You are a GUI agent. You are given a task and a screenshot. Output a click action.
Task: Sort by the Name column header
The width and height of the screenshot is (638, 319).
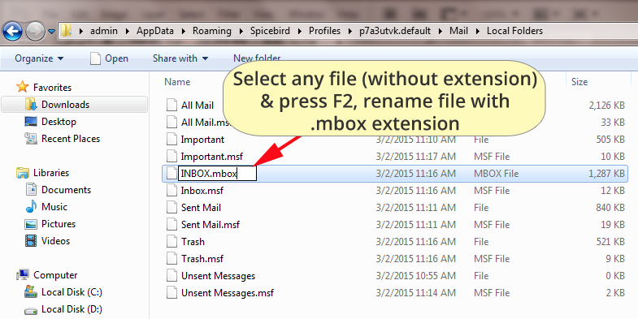(177, 82)
